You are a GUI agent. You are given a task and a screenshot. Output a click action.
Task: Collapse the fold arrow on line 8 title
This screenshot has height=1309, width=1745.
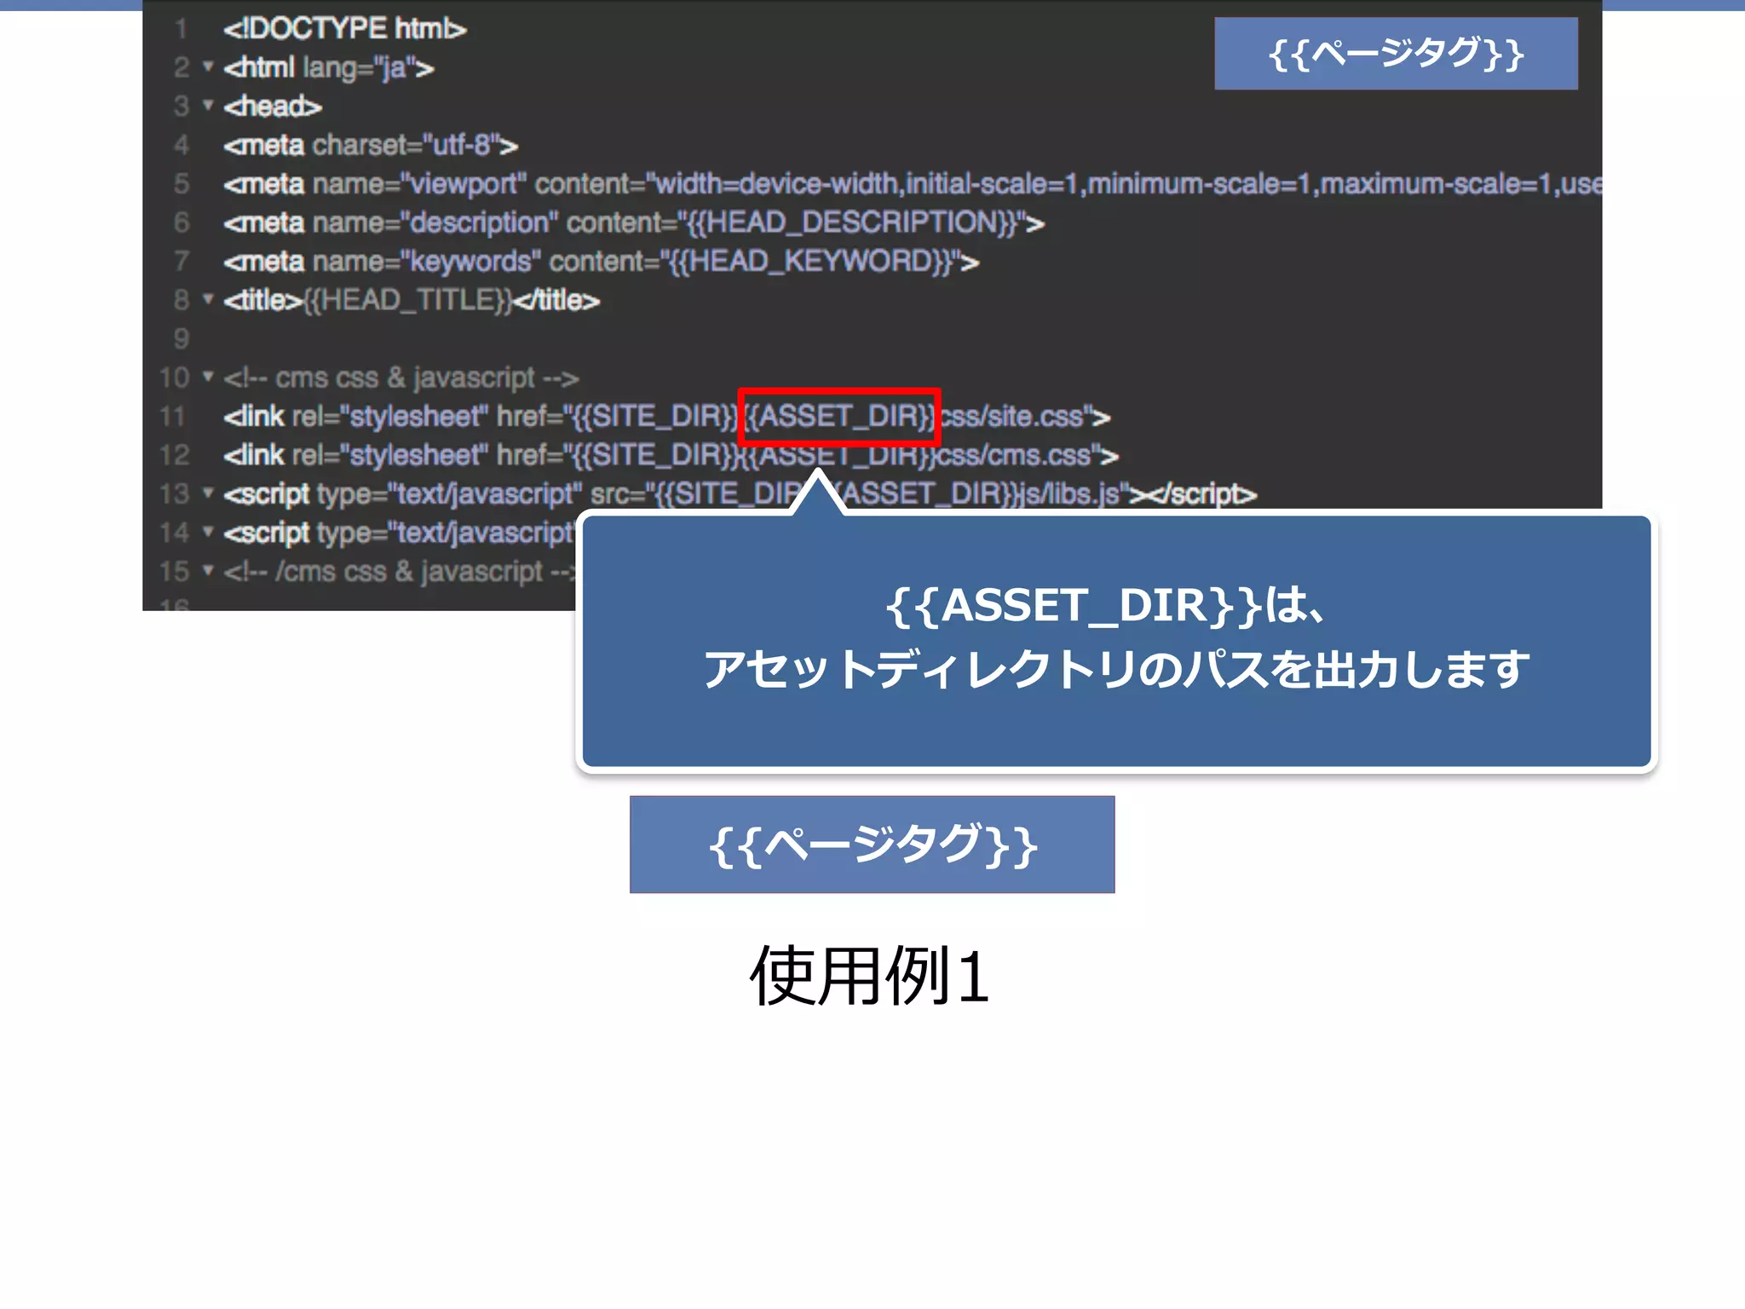(x=207, y=298)
